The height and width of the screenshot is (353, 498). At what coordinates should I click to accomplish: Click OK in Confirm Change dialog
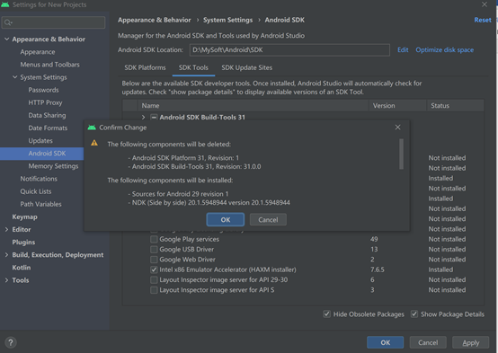[x=226, y=220]
